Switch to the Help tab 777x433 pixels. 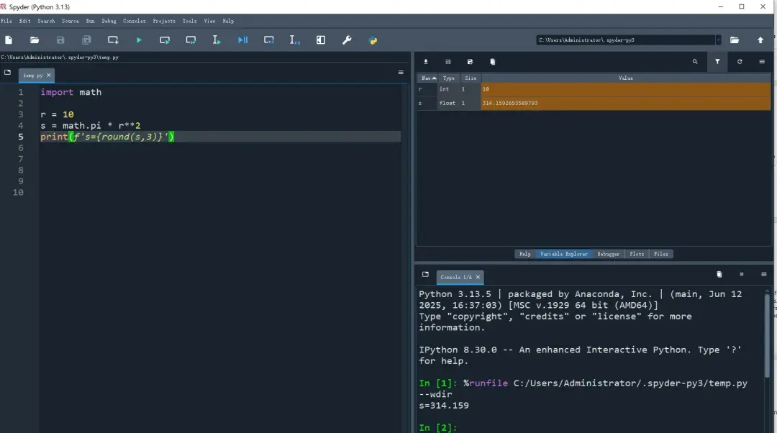(524, 253)
